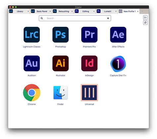Click the LrC icon on Basic Panel tab
Viewport: 157px width, 139px height.
coord(33,11)
